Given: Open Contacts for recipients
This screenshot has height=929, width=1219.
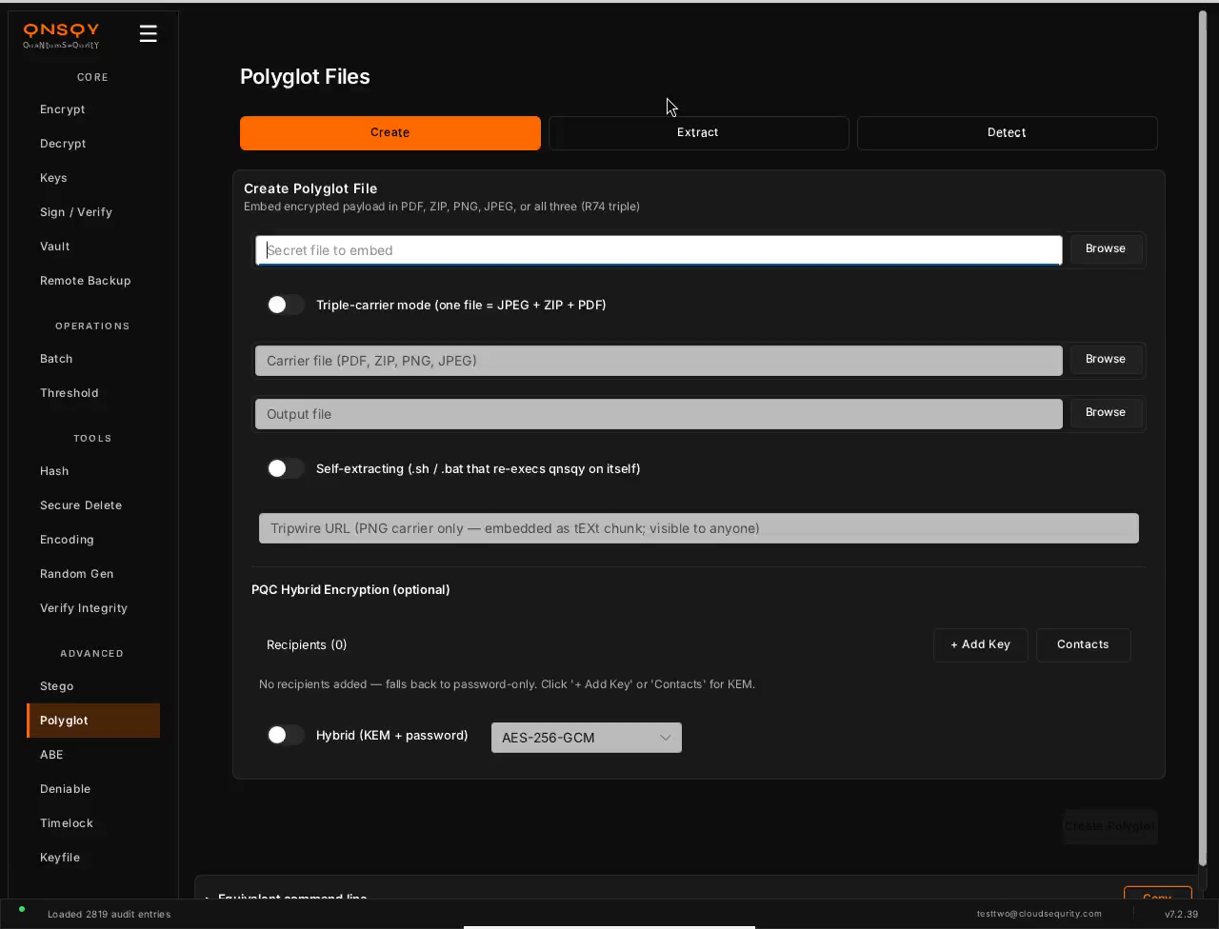Looking at the screenshot, I should tap(1083, 644).
